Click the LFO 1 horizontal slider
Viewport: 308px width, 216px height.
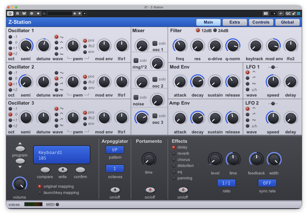pyautogui.click(x=273, y=67)
